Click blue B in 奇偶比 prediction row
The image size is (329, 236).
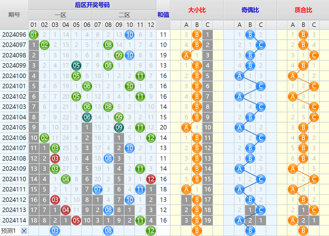pos(250,231)
